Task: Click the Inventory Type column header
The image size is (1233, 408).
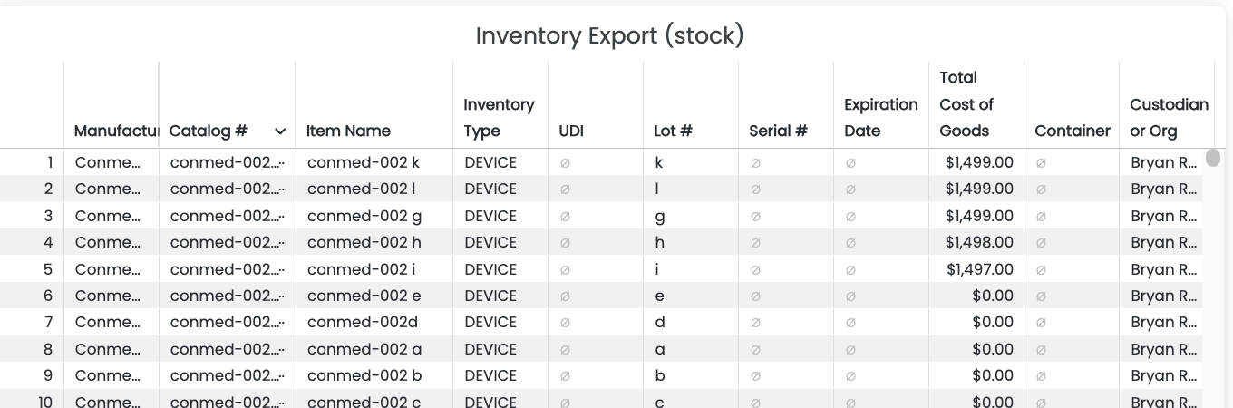Action: pyautogui.click(x=499, y=118)
